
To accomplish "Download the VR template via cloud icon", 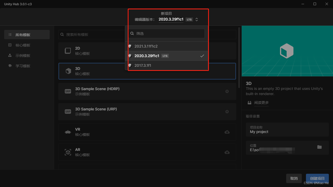I will (227, 132).
